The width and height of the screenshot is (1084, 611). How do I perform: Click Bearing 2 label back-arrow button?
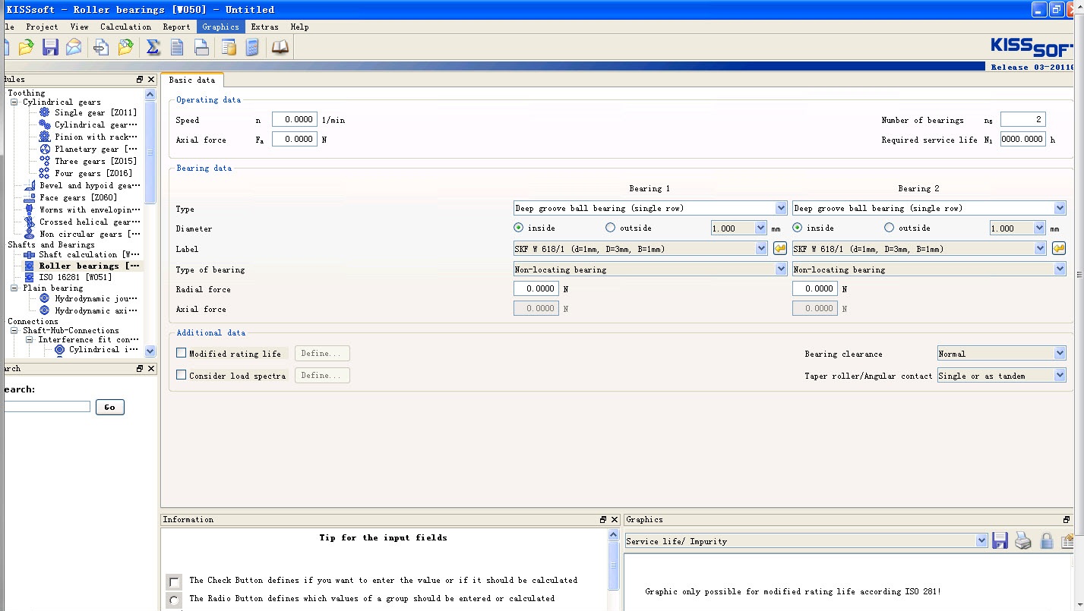point(1059,248)
